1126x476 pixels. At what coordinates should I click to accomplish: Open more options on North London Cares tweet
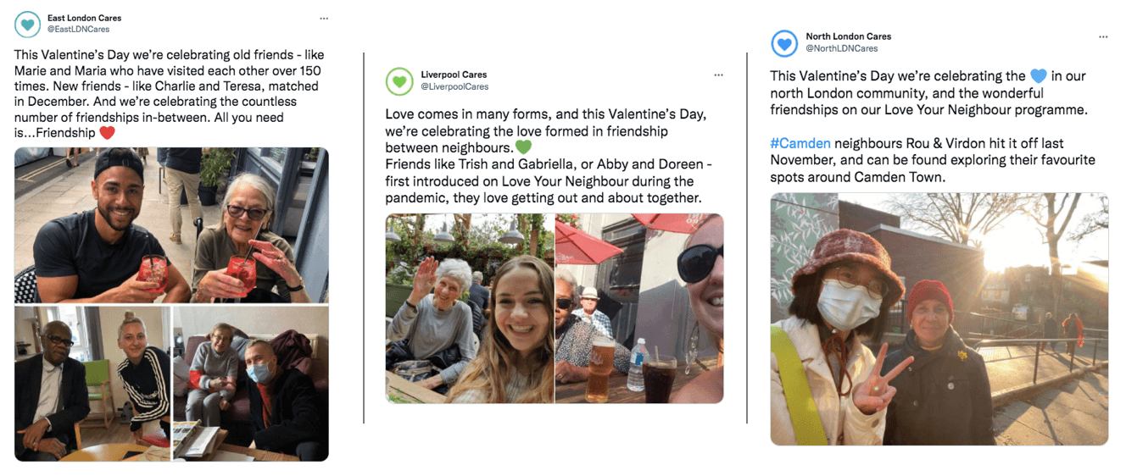1103,37
